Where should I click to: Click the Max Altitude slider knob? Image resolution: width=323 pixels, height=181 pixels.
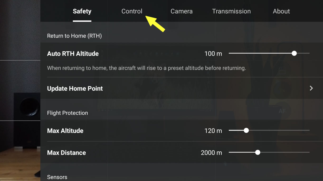click(x=246, y=130)
